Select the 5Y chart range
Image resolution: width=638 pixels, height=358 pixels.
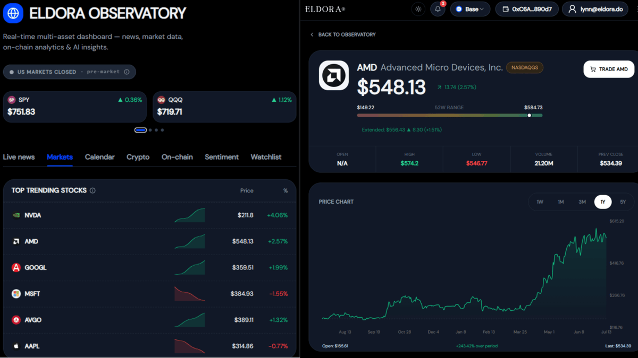[623, 202]
